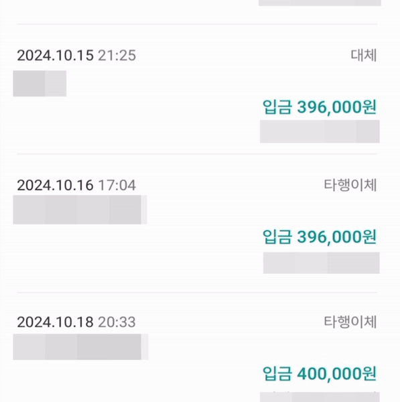Tap blurred balance at top of list
The image size is (400, 402).
click(320, 3)
